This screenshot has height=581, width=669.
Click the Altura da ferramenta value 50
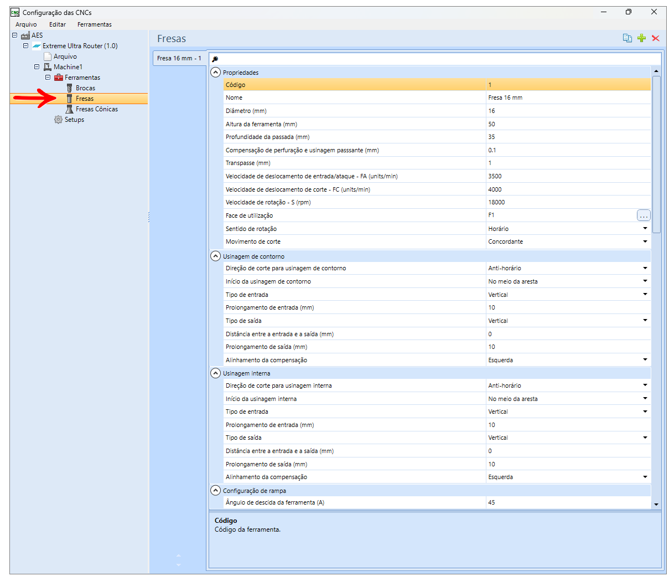[x=568, y=124]
